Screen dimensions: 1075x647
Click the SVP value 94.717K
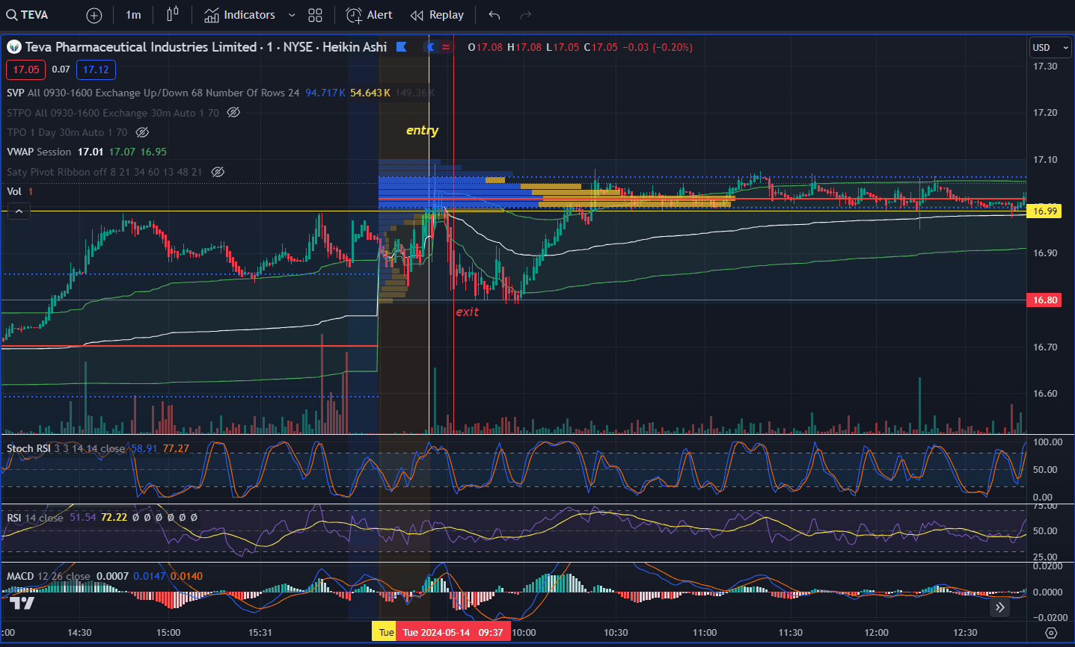tap(325, 93)
